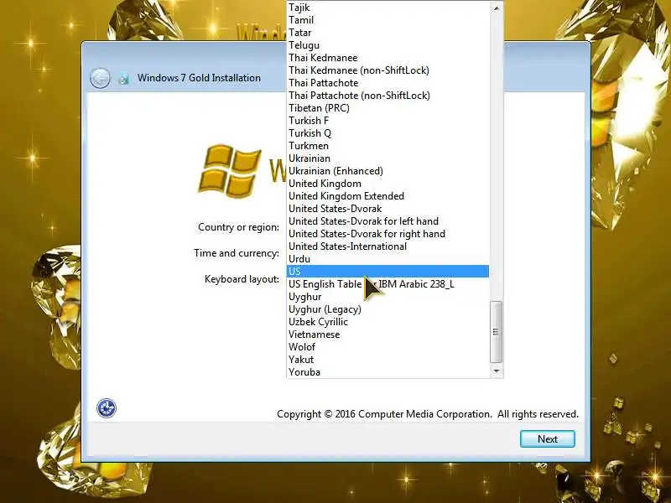Select United States-Dvorak for right hand
This screenshot has height=503, width=671.
[x=388, y=234]
